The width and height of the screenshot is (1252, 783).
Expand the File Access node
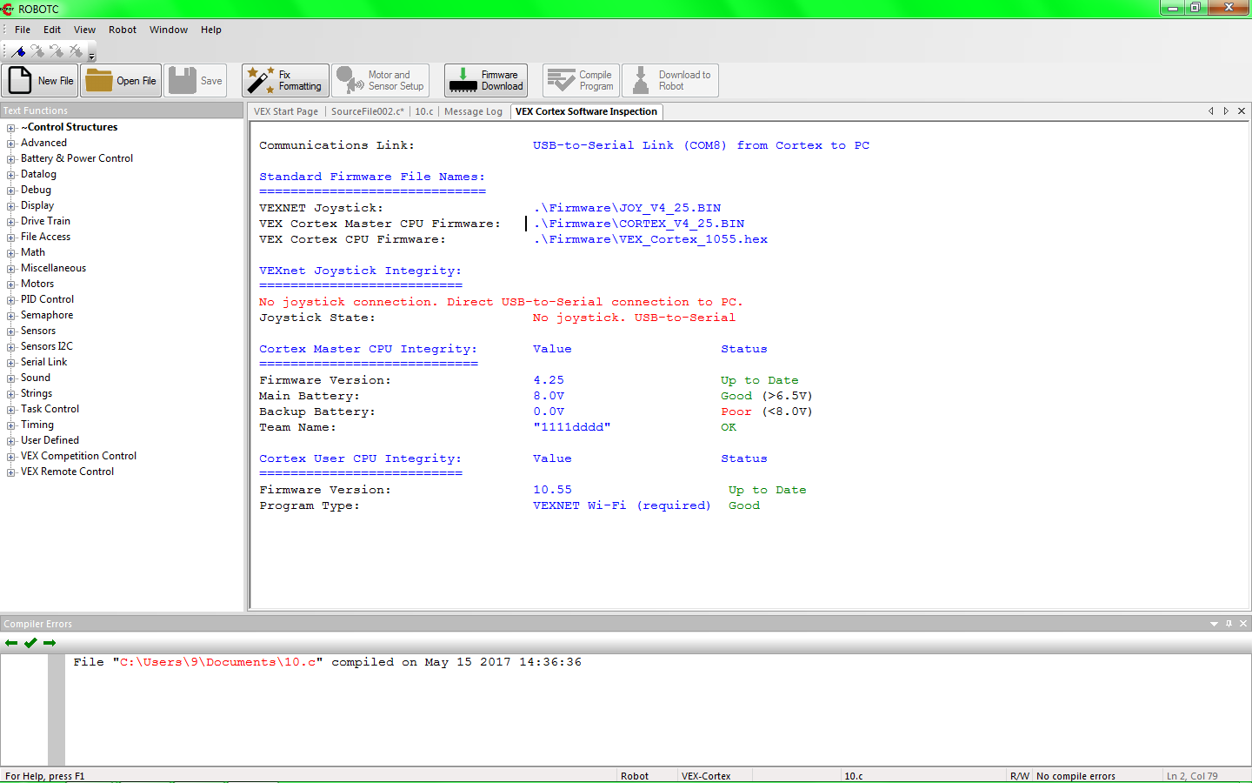tap(11, 238)
